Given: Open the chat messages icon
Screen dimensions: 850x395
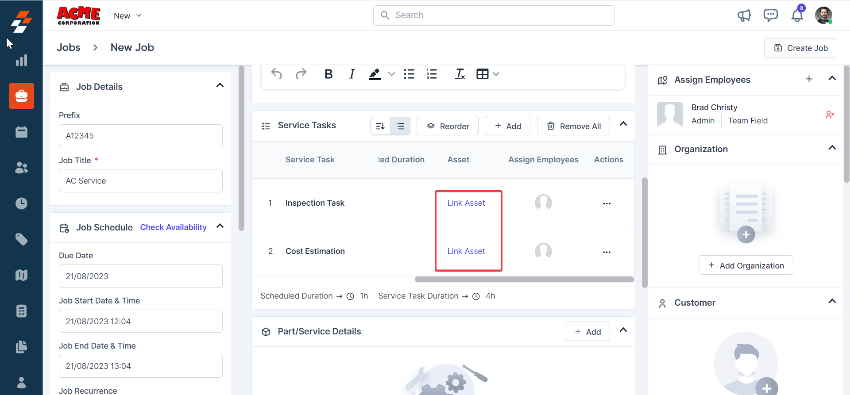Looking at the screenshot, I should (771, 15).
